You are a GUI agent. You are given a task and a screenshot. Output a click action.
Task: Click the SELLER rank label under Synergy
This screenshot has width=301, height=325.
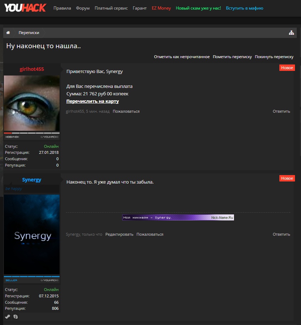click(11, 280)
